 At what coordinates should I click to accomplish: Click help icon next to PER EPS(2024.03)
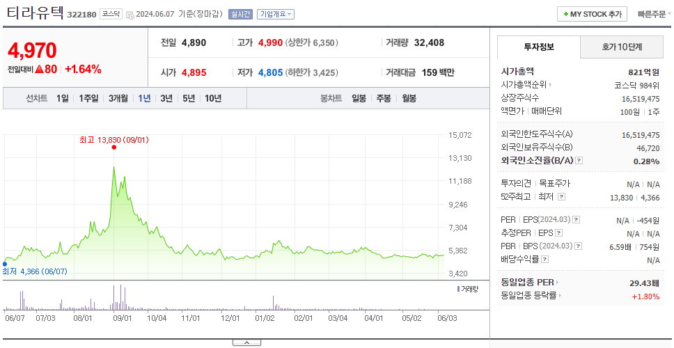coord(577,219)
